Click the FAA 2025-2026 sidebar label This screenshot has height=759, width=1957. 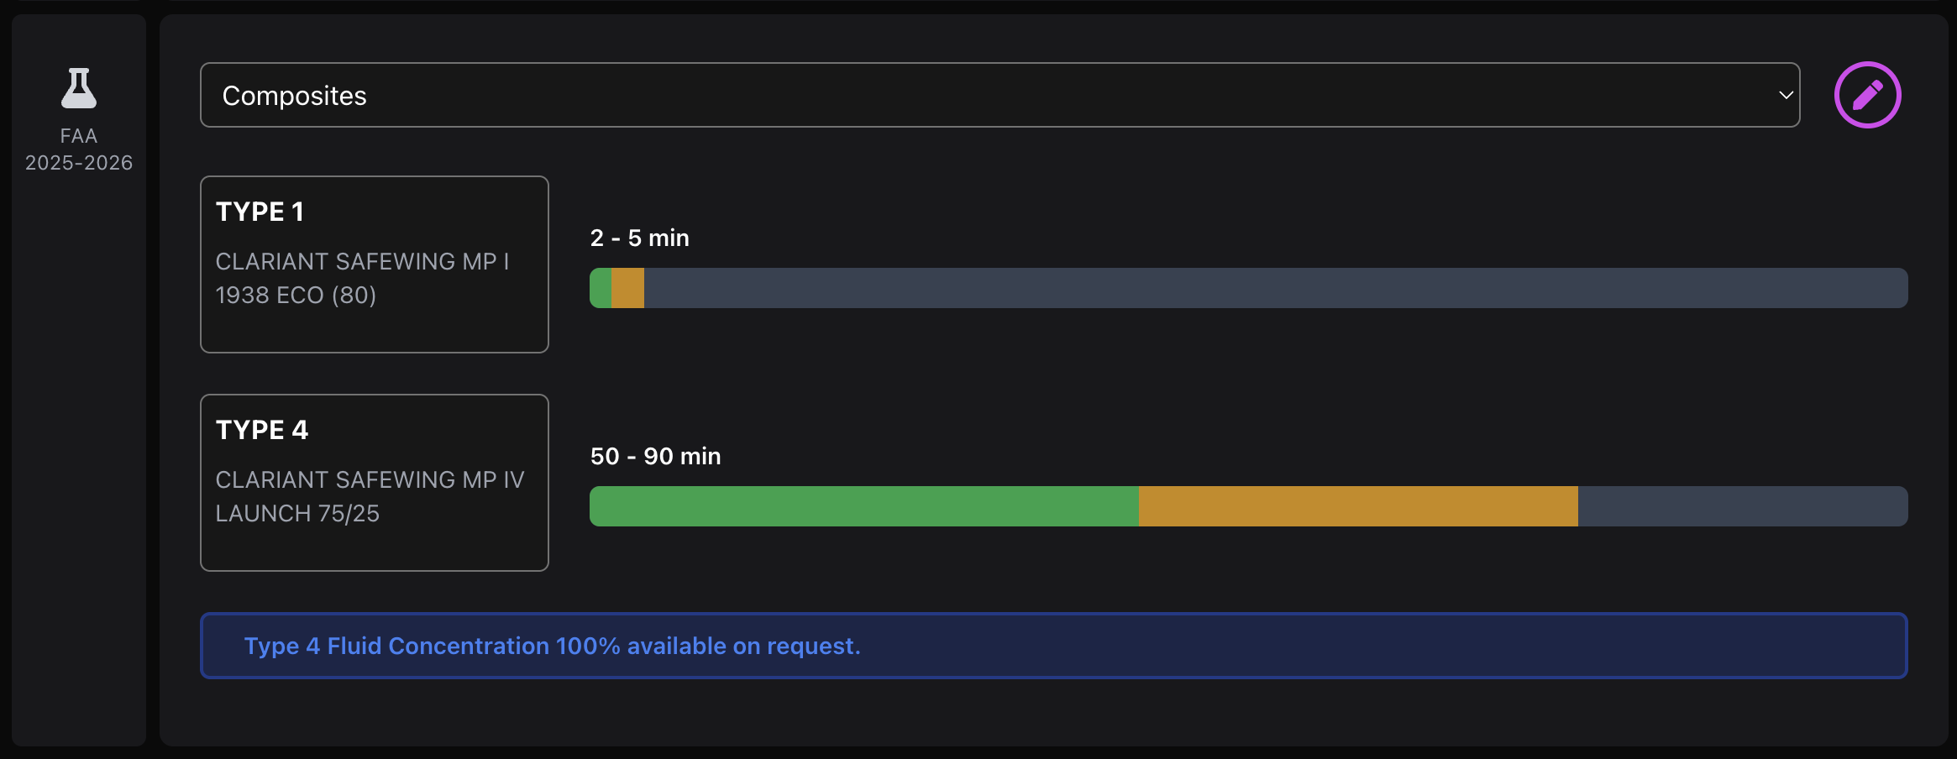[79, 149]
